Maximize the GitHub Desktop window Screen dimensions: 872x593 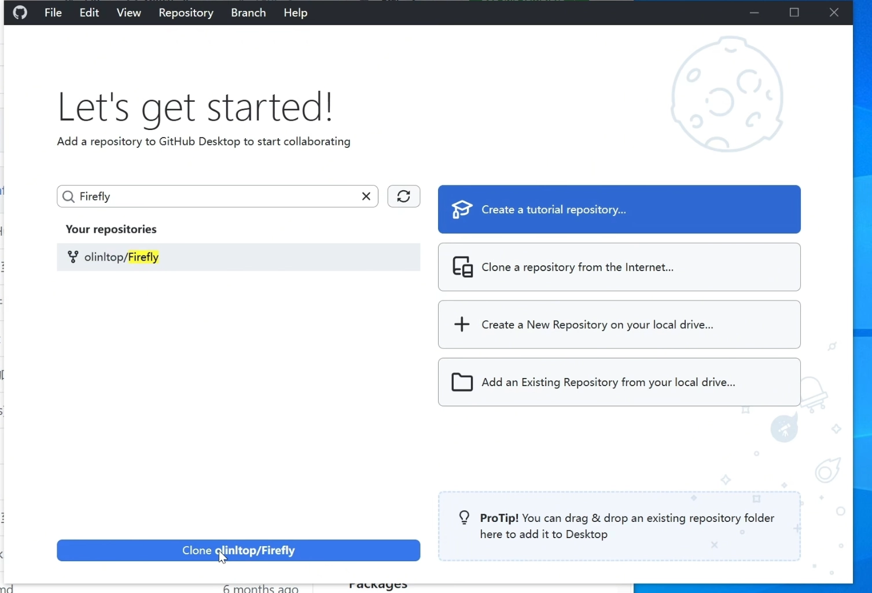pyautogui.click(x=794, y=13)
